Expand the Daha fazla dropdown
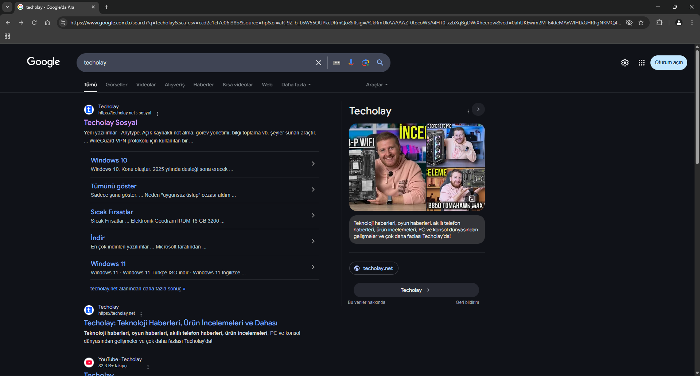 [296, 85]
